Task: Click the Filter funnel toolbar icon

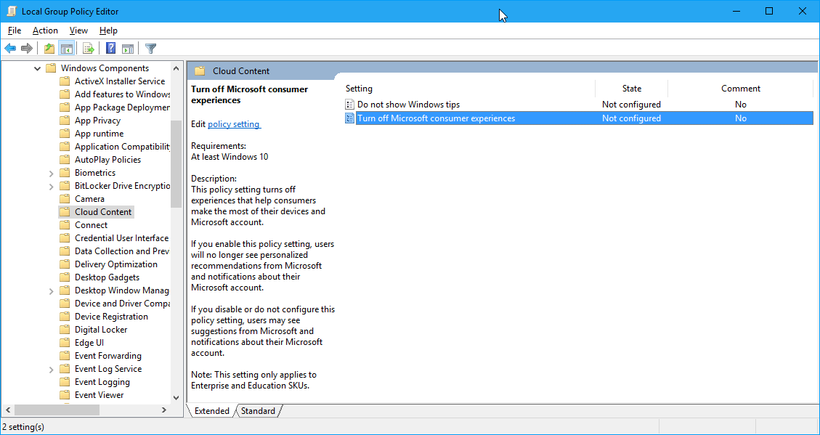Action: coord(150,49)
